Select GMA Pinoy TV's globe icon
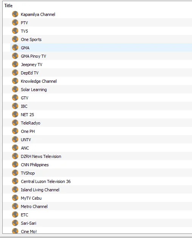 [x=15, y=56]
